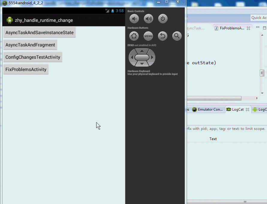Lower the emulator volume

click(134, 19)
